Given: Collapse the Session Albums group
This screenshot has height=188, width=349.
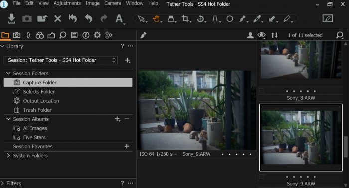Looking at the screenshot, I should tap(8, 119).
